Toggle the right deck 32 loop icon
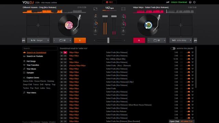This screenshot has height=123, width=219. [157, 40]
